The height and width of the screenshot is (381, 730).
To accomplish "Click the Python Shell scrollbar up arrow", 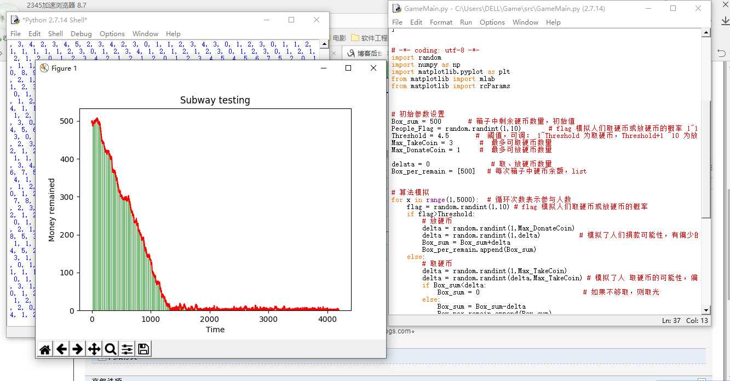I will coord(324,43).
